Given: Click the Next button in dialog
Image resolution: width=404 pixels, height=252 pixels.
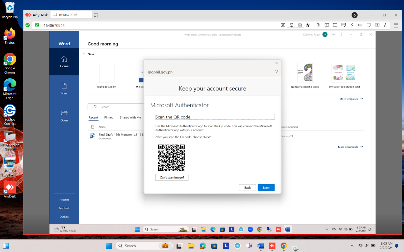Looking at the screenshot, I should [x=266, y=187].
